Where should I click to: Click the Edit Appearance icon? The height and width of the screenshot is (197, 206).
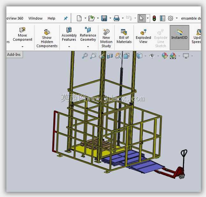(165, 56)
